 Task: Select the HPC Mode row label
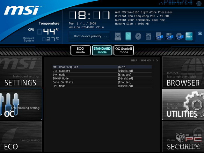[59, 86]
